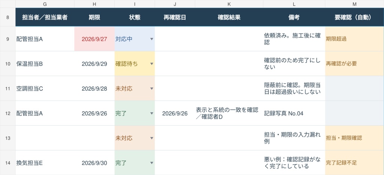
Task: Select row 12 header number
Action: [7, 113]
